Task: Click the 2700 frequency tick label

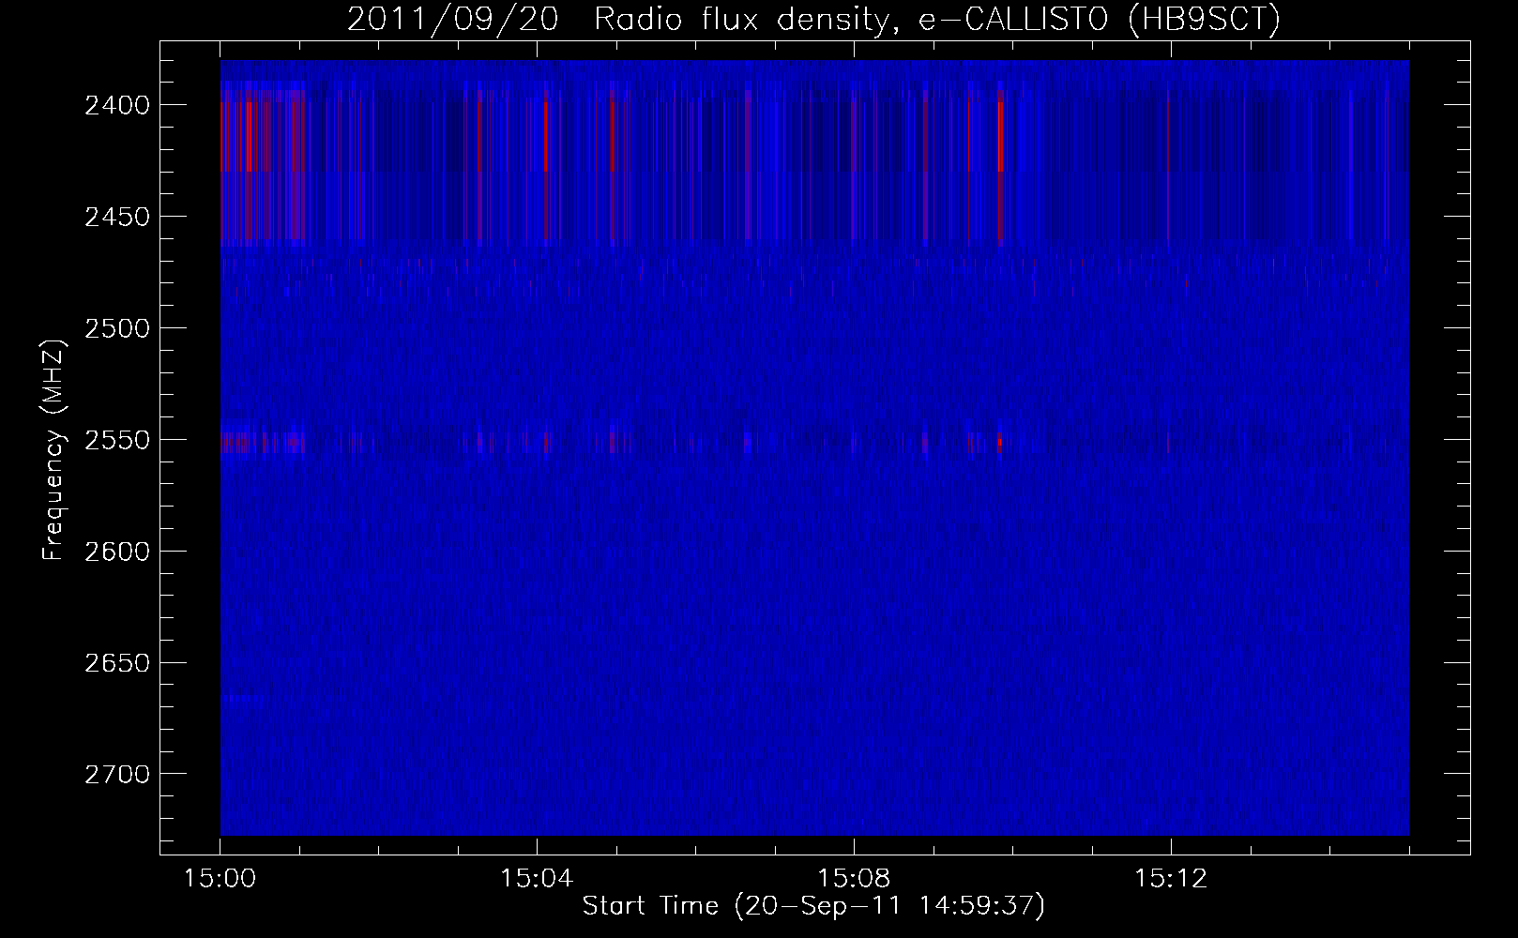Action: pos(116,775)
